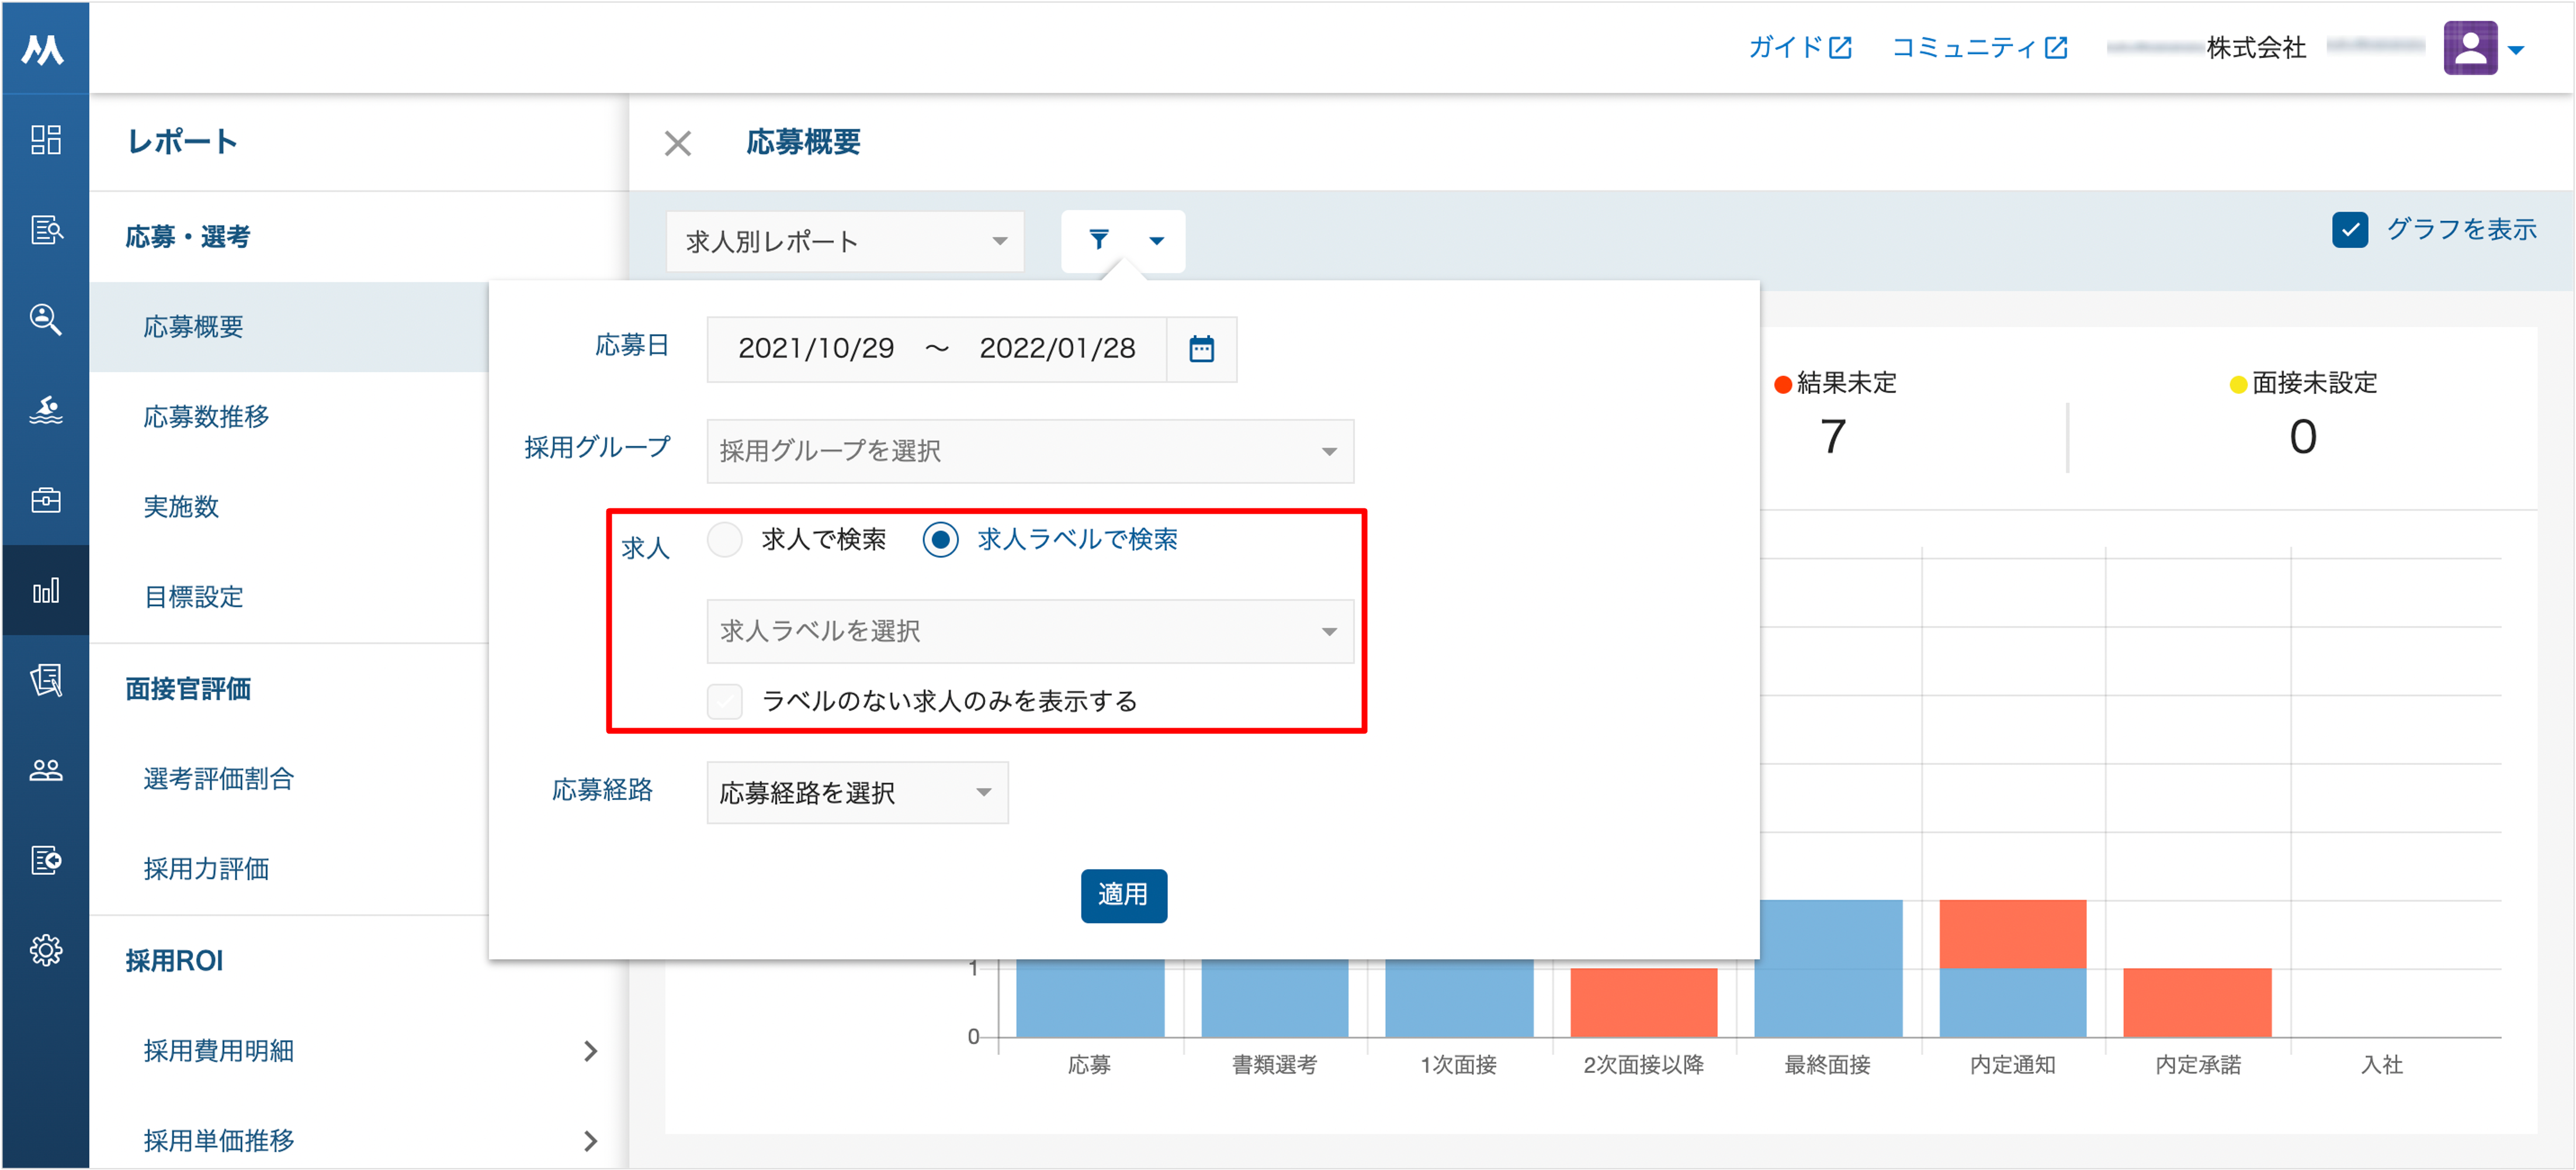Expand the 採用費用明細 chevron

click(x=591, y=1051)
